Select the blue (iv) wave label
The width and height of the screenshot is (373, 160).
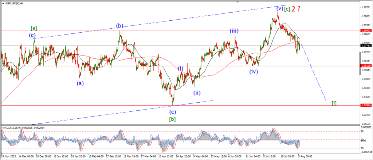[x=254, y=71]
